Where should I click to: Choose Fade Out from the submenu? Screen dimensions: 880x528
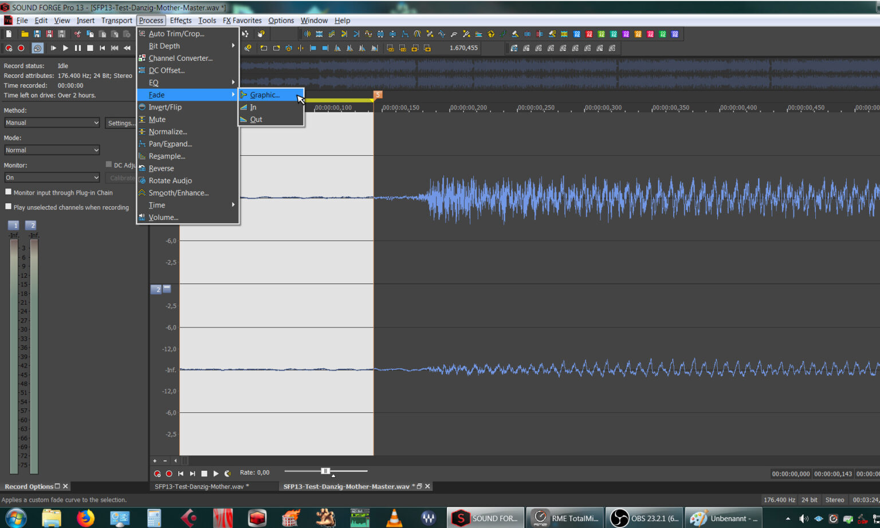coord(271,120)
